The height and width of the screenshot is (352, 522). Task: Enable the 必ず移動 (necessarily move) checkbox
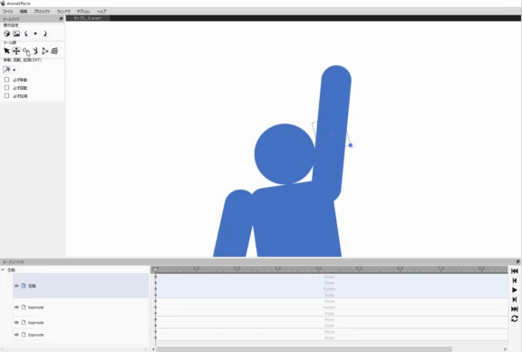click(6, 80)
